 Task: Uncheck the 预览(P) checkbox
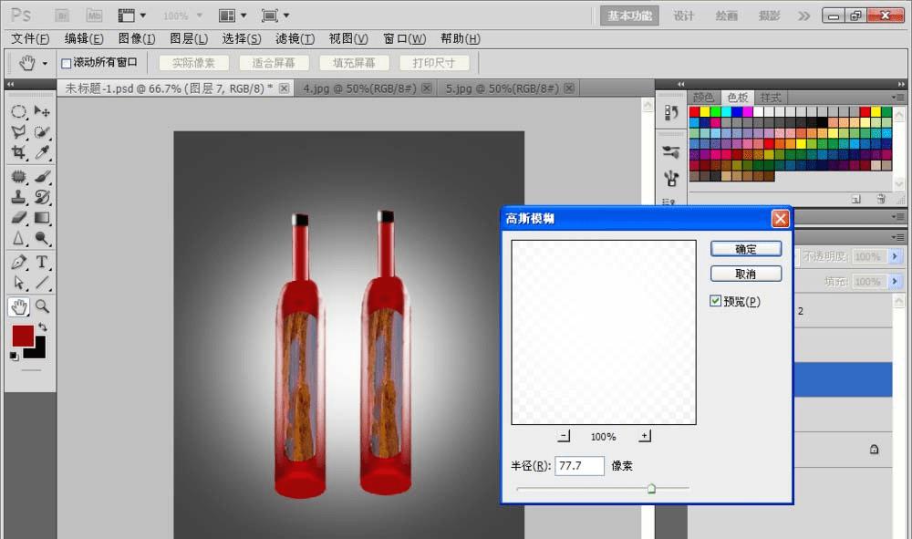click(x=715, y=301)
